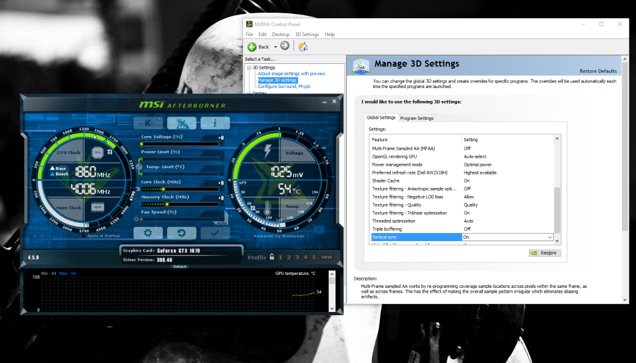The image size is (636, 363).
Task: Toggle Auto fan speed in Afterburner
Action: click(222, 223)
